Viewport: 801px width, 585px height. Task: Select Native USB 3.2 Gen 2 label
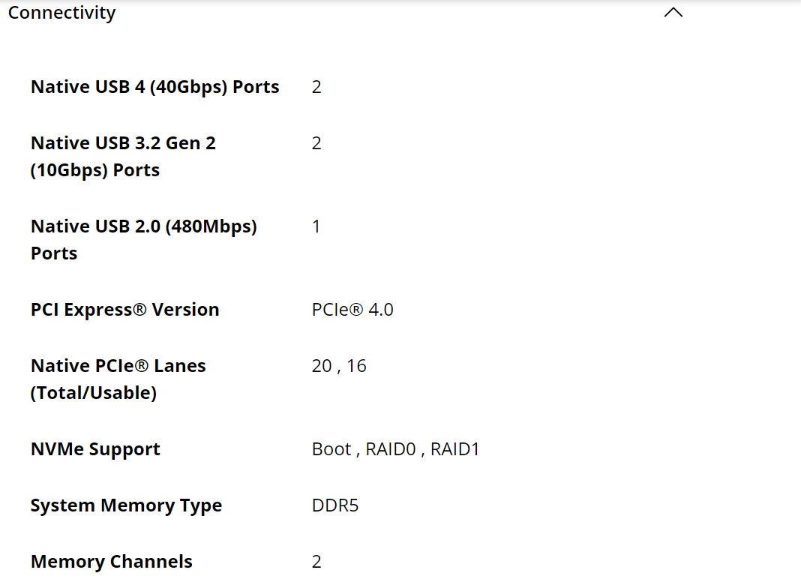point(123,156)
